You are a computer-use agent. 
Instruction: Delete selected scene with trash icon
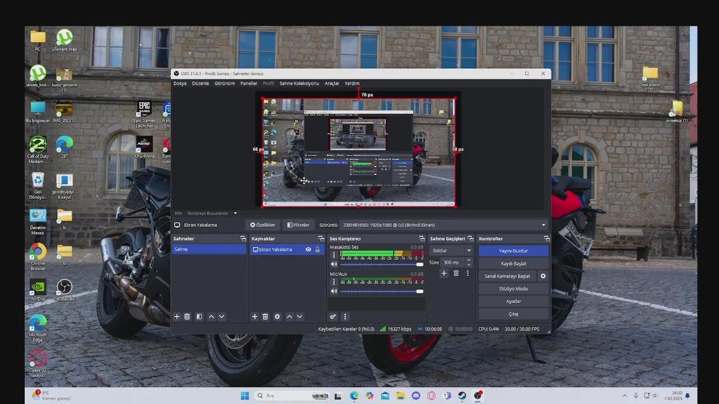pos(187,316)
